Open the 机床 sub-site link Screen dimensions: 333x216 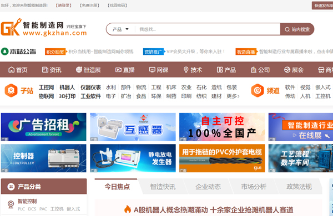[x=171, y=88]
